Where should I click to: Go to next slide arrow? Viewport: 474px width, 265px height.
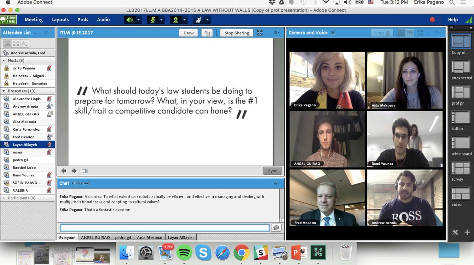(x=74, y=171)
